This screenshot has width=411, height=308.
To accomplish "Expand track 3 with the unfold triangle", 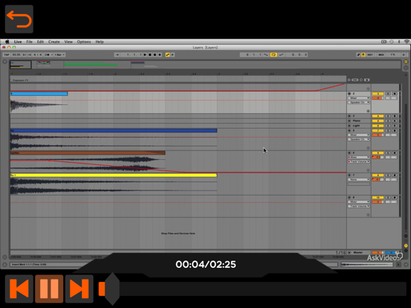I will coord(349,116).
